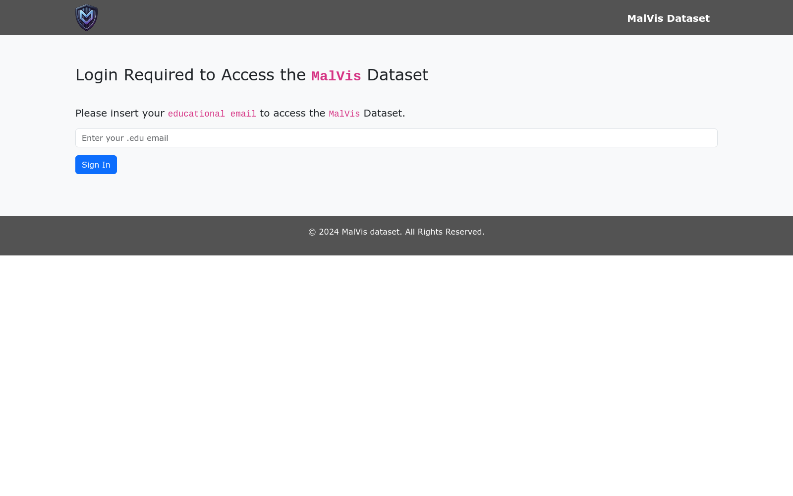The width and height of the screenshot is (793, 496).
Task: Click the MalVis shield logo
Action: (87, 18)
